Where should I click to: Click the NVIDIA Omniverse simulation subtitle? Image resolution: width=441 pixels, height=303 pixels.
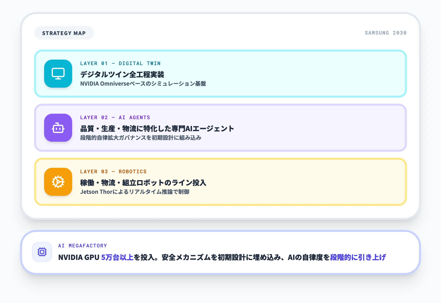click(143, 84)
